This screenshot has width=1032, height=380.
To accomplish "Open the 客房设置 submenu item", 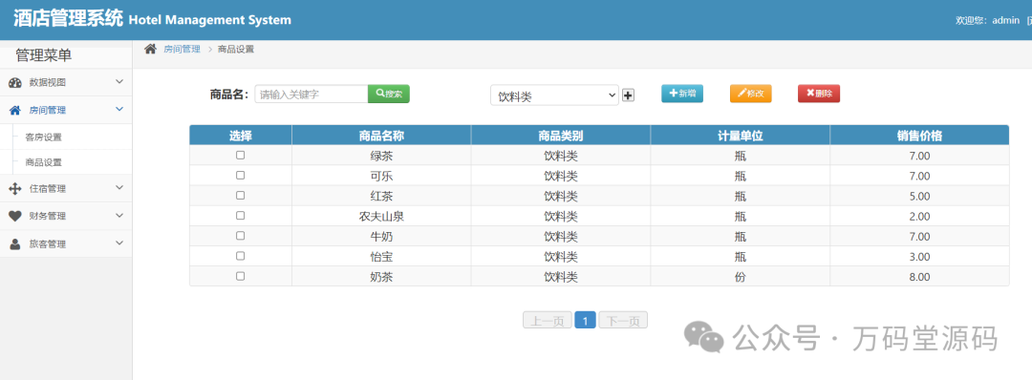I will [43, 137].
